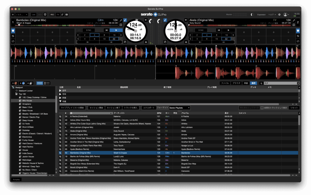Add a new smart crate with the blue icon
This screenshot has width=311, height=195.
click(x=22, y=83)
